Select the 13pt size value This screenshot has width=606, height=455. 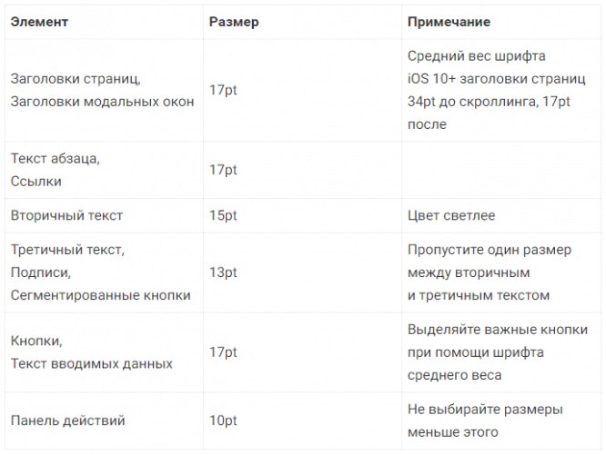[223, 272]
